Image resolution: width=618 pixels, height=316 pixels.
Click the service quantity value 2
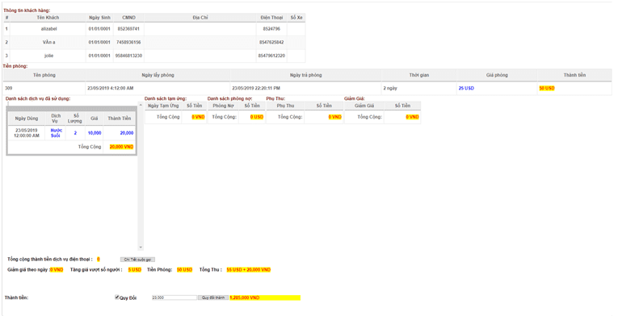pos(75,133)
